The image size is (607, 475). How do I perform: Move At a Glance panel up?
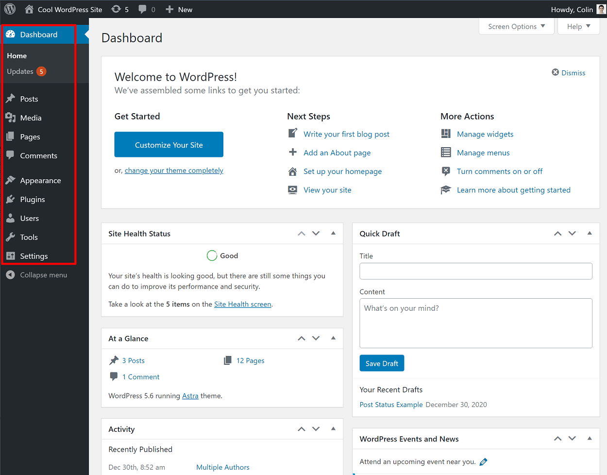coord(302,339)
